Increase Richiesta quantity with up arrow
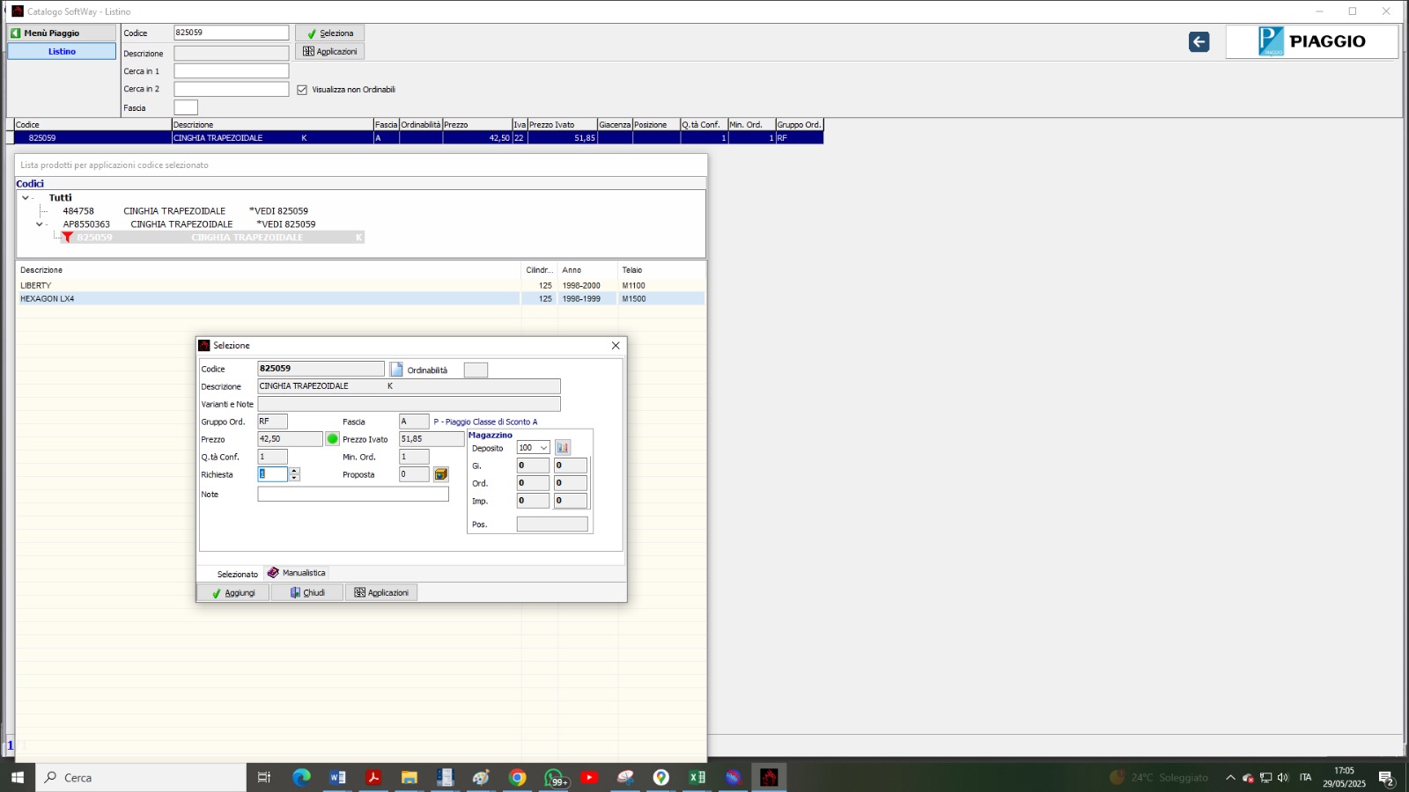Viewport: 1409px width, 792px height. click(x=294, y=471)
